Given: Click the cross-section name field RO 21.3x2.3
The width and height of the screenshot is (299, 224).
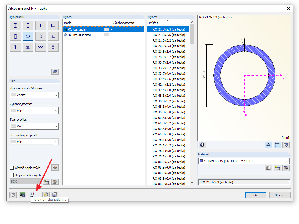Looking at the screenshot, I should pos(244,182).
